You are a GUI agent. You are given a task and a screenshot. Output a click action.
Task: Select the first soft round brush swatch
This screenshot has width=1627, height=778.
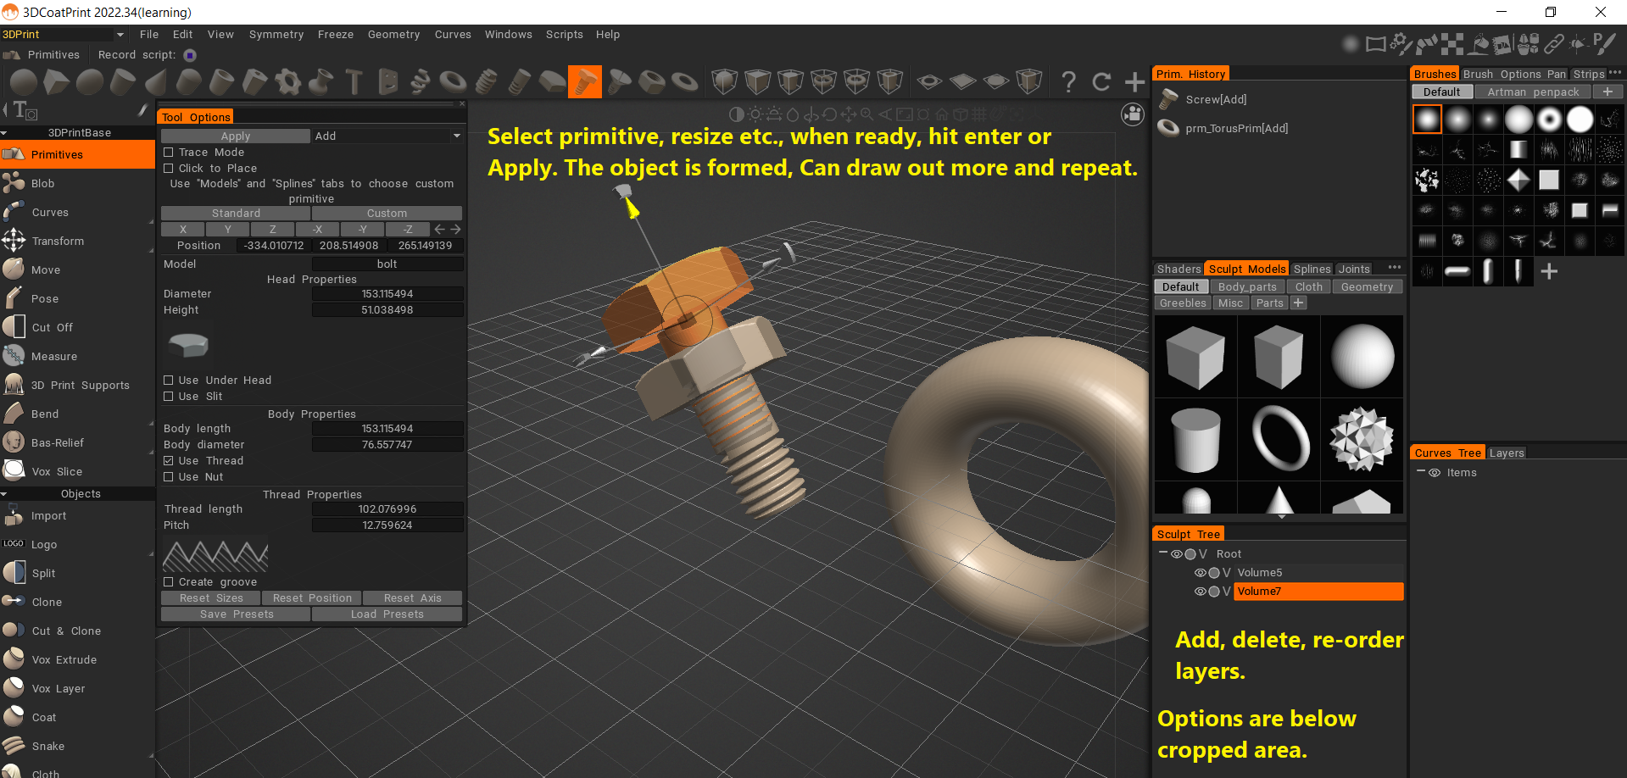point(1427,119)
